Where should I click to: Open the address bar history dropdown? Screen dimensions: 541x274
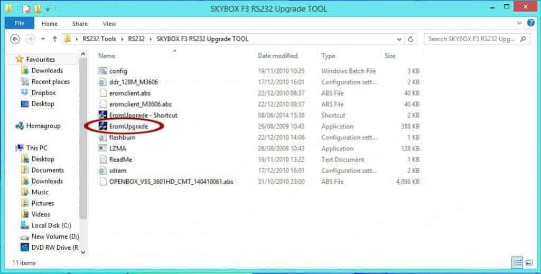(399, 39)
